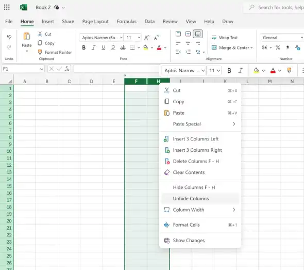This screenshot has width=304, height=270.
Task: Align text to middle in ribbon
Action: (188, 34)
